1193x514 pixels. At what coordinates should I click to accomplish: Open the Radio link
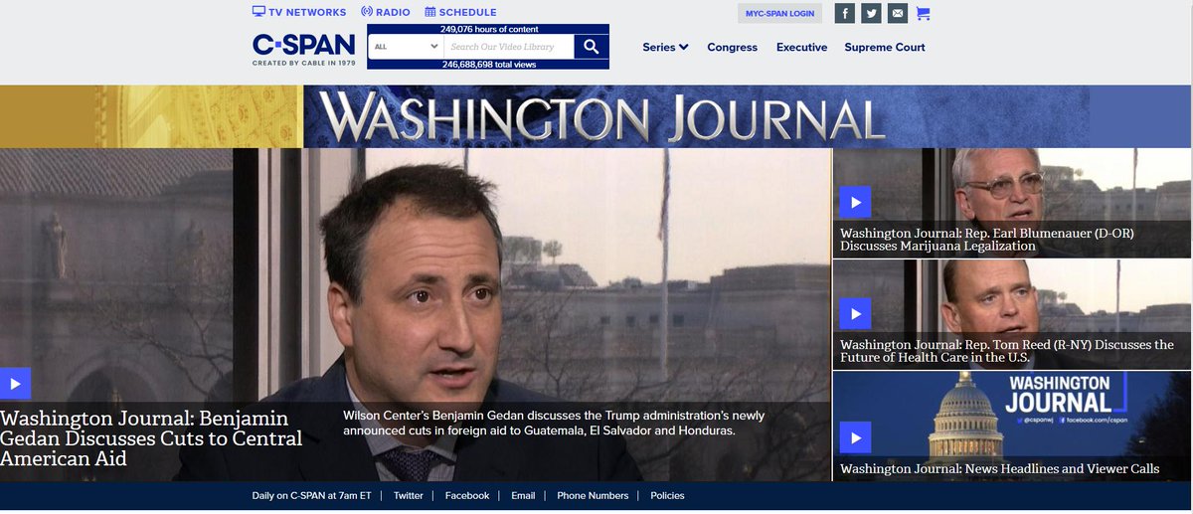[x=386, y=12]
